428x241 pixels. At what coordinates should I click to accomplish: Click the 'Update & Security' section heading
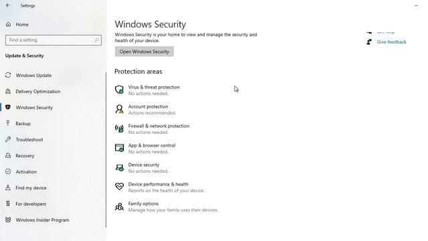pos(25,56)
